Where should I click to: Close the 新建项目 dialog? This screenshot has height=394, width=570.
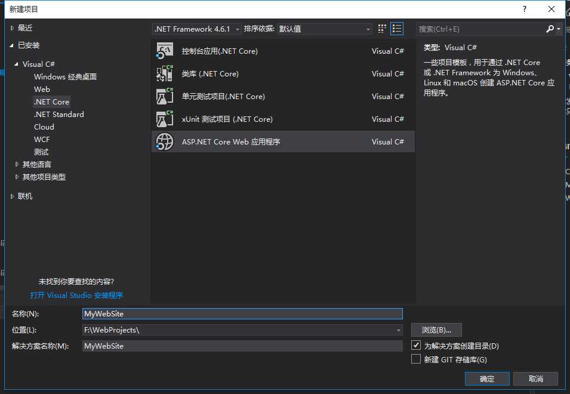(551, 9)
